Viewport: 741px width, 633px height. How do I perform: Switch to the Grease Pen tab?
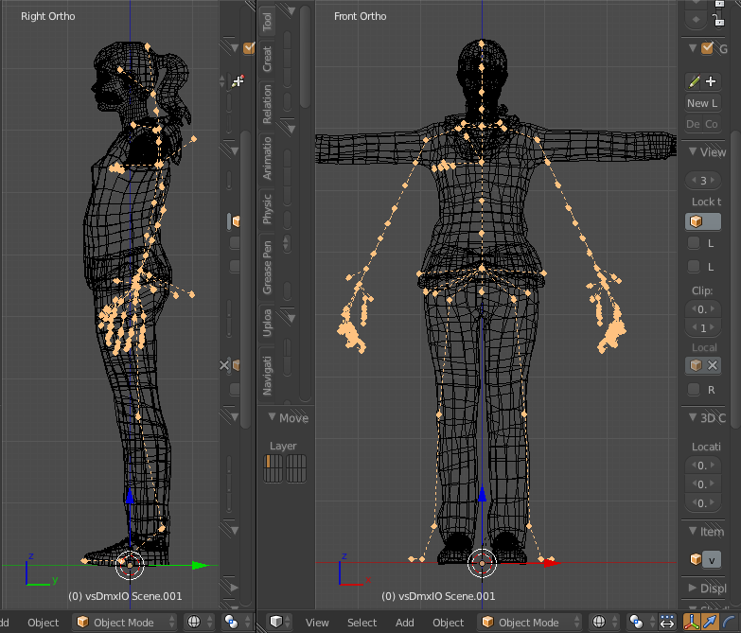(268, 264)
